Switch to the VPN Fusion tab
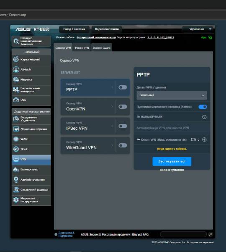 (82, 48)
